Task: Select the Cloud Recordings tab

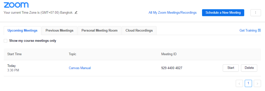Action: click(x=139, y=30)
